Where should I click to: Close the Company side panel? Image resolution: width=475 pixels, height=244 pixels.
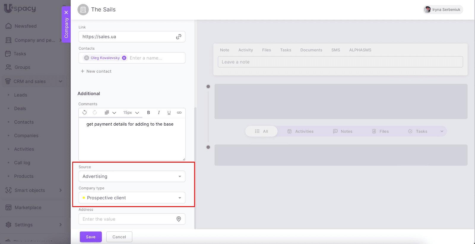pos(66,12)
